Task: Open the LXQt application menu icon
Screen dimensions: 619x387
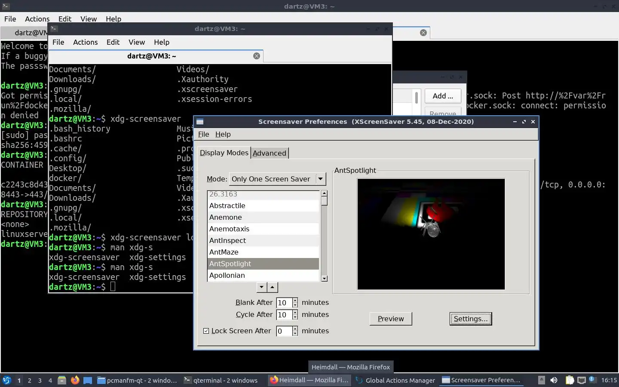Action: (x=7, y=380)
